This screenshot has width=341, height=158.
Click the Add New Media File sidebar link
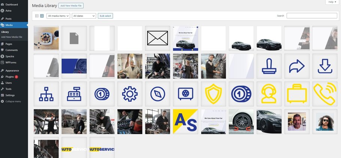12,37
